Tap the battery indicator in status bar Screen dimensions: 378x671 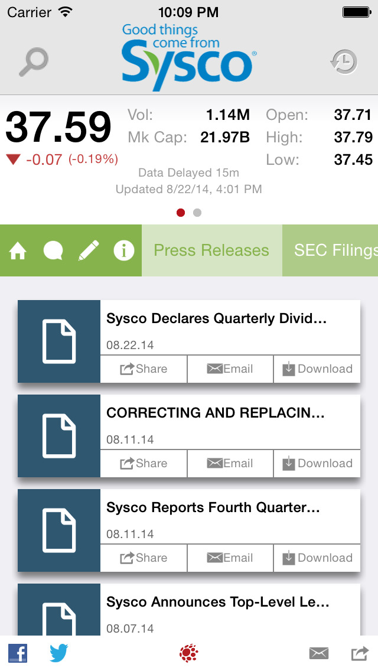click(x=357, y=12)
